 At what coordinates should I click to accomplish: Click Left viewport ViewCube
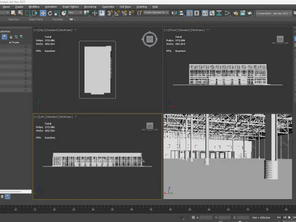click(x=150, y=126)
